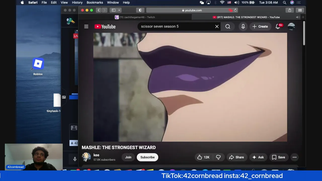Click the MASHLE video player frame
Viewport: 322px width, 181px height.
[x=190, y=87]
